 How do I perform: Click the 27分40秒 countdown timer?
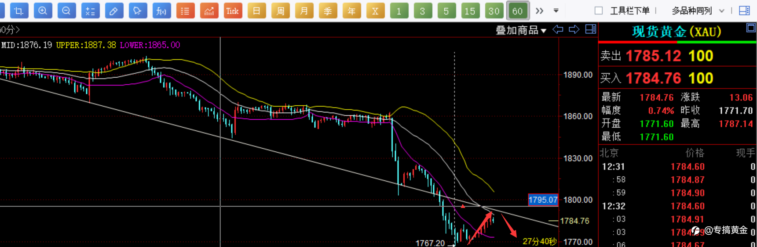[540, 241]
